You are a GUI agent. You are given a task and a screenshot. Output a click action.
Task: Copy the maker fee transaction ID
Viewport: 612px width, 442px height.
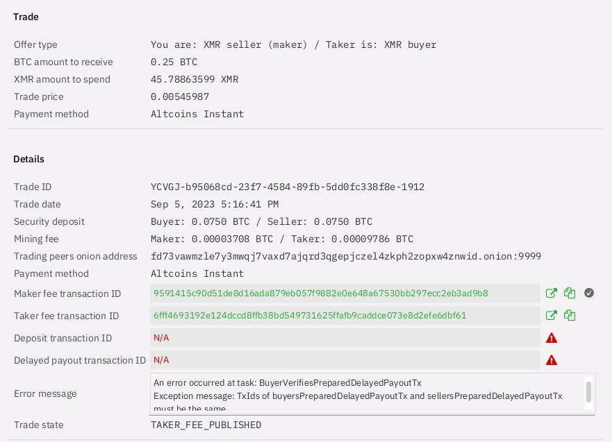click(x=570, y=293)
